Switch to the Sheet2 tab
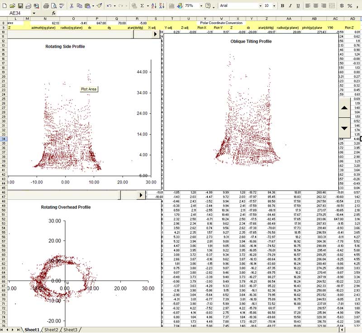This screenshot has width=362, height=333. [x=51, y=329]
